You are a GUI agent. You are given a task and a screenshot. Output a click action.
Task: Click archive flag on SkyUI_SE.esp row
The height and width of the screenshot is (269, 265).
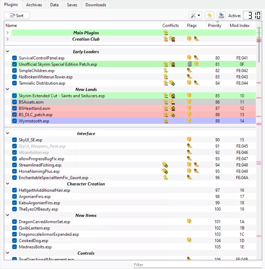click(189, 139)
